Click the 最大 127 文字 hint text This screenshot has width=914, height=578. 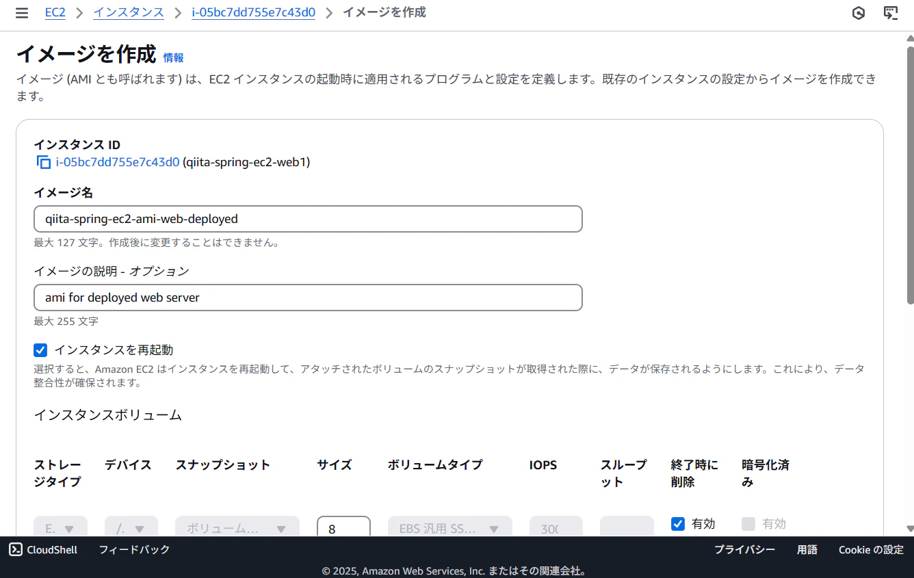(x=157, y=242)
